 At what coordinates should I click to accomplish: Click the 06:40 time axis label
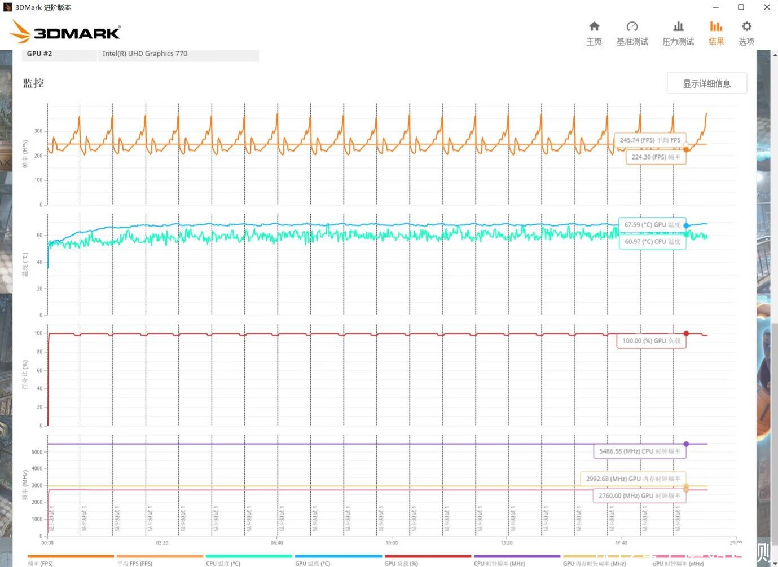tap(276, 543)
